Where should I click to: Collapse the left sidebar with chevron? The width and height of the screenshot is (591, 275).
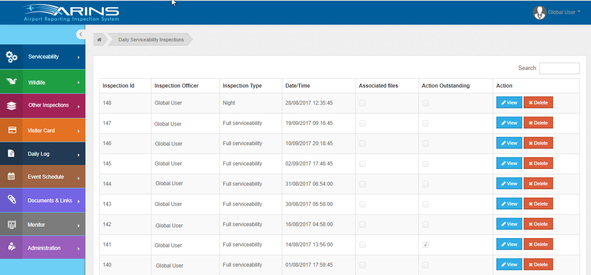(x=81, y=34)
